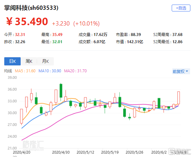Click the 36.00 y-axis label
This screenshot has width=193, height=157.
tap(12, 89)
